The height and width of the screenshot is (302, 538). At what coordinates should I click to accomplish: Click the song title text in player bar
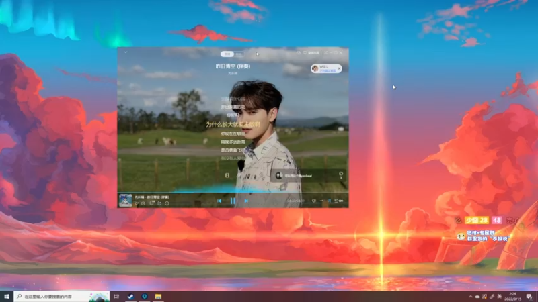tap(152, 197)
